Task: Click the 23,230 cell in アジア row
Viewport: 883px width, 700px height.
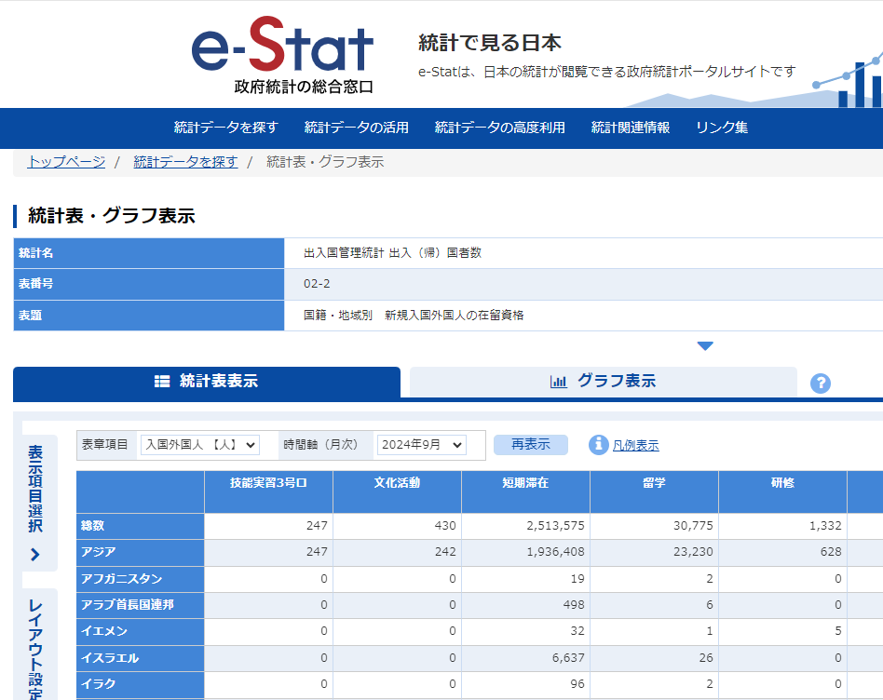Action: pos(654,553)
